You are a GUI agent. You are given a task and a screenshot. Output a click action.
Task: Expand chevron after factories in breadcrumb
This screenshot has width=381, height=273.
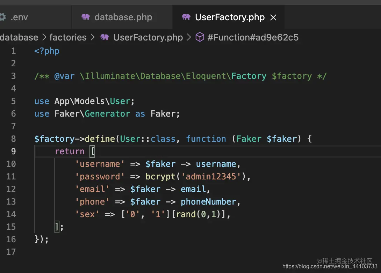click(93, 37)
